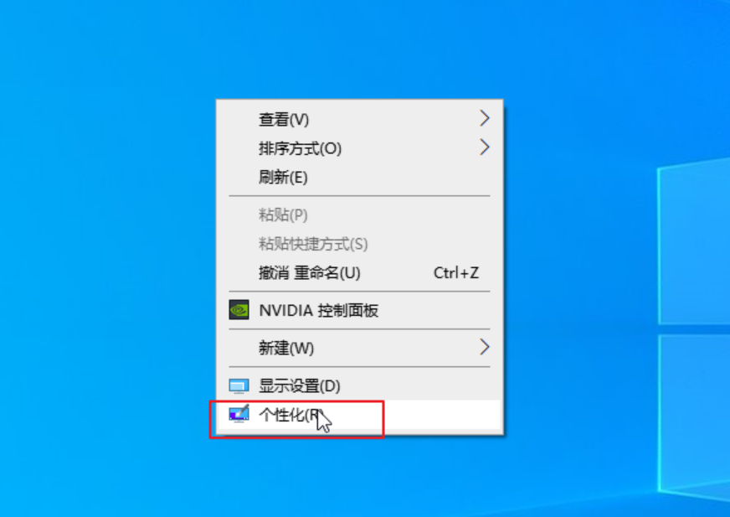Open 显示设置(D) display settings
The image size is (730, 517).
point(359,386)
